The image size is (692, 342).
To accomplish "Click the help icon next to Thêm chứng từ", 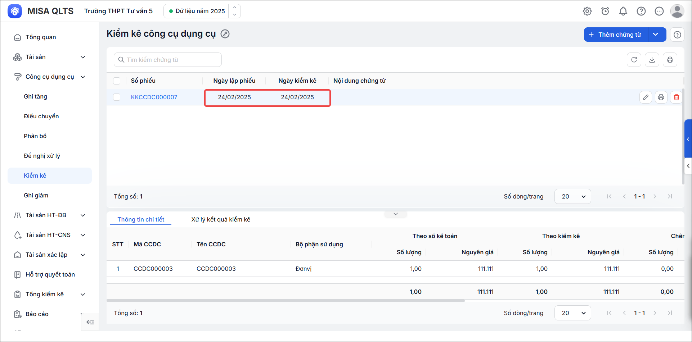I will pyautogui.click(x=677, y=35).
